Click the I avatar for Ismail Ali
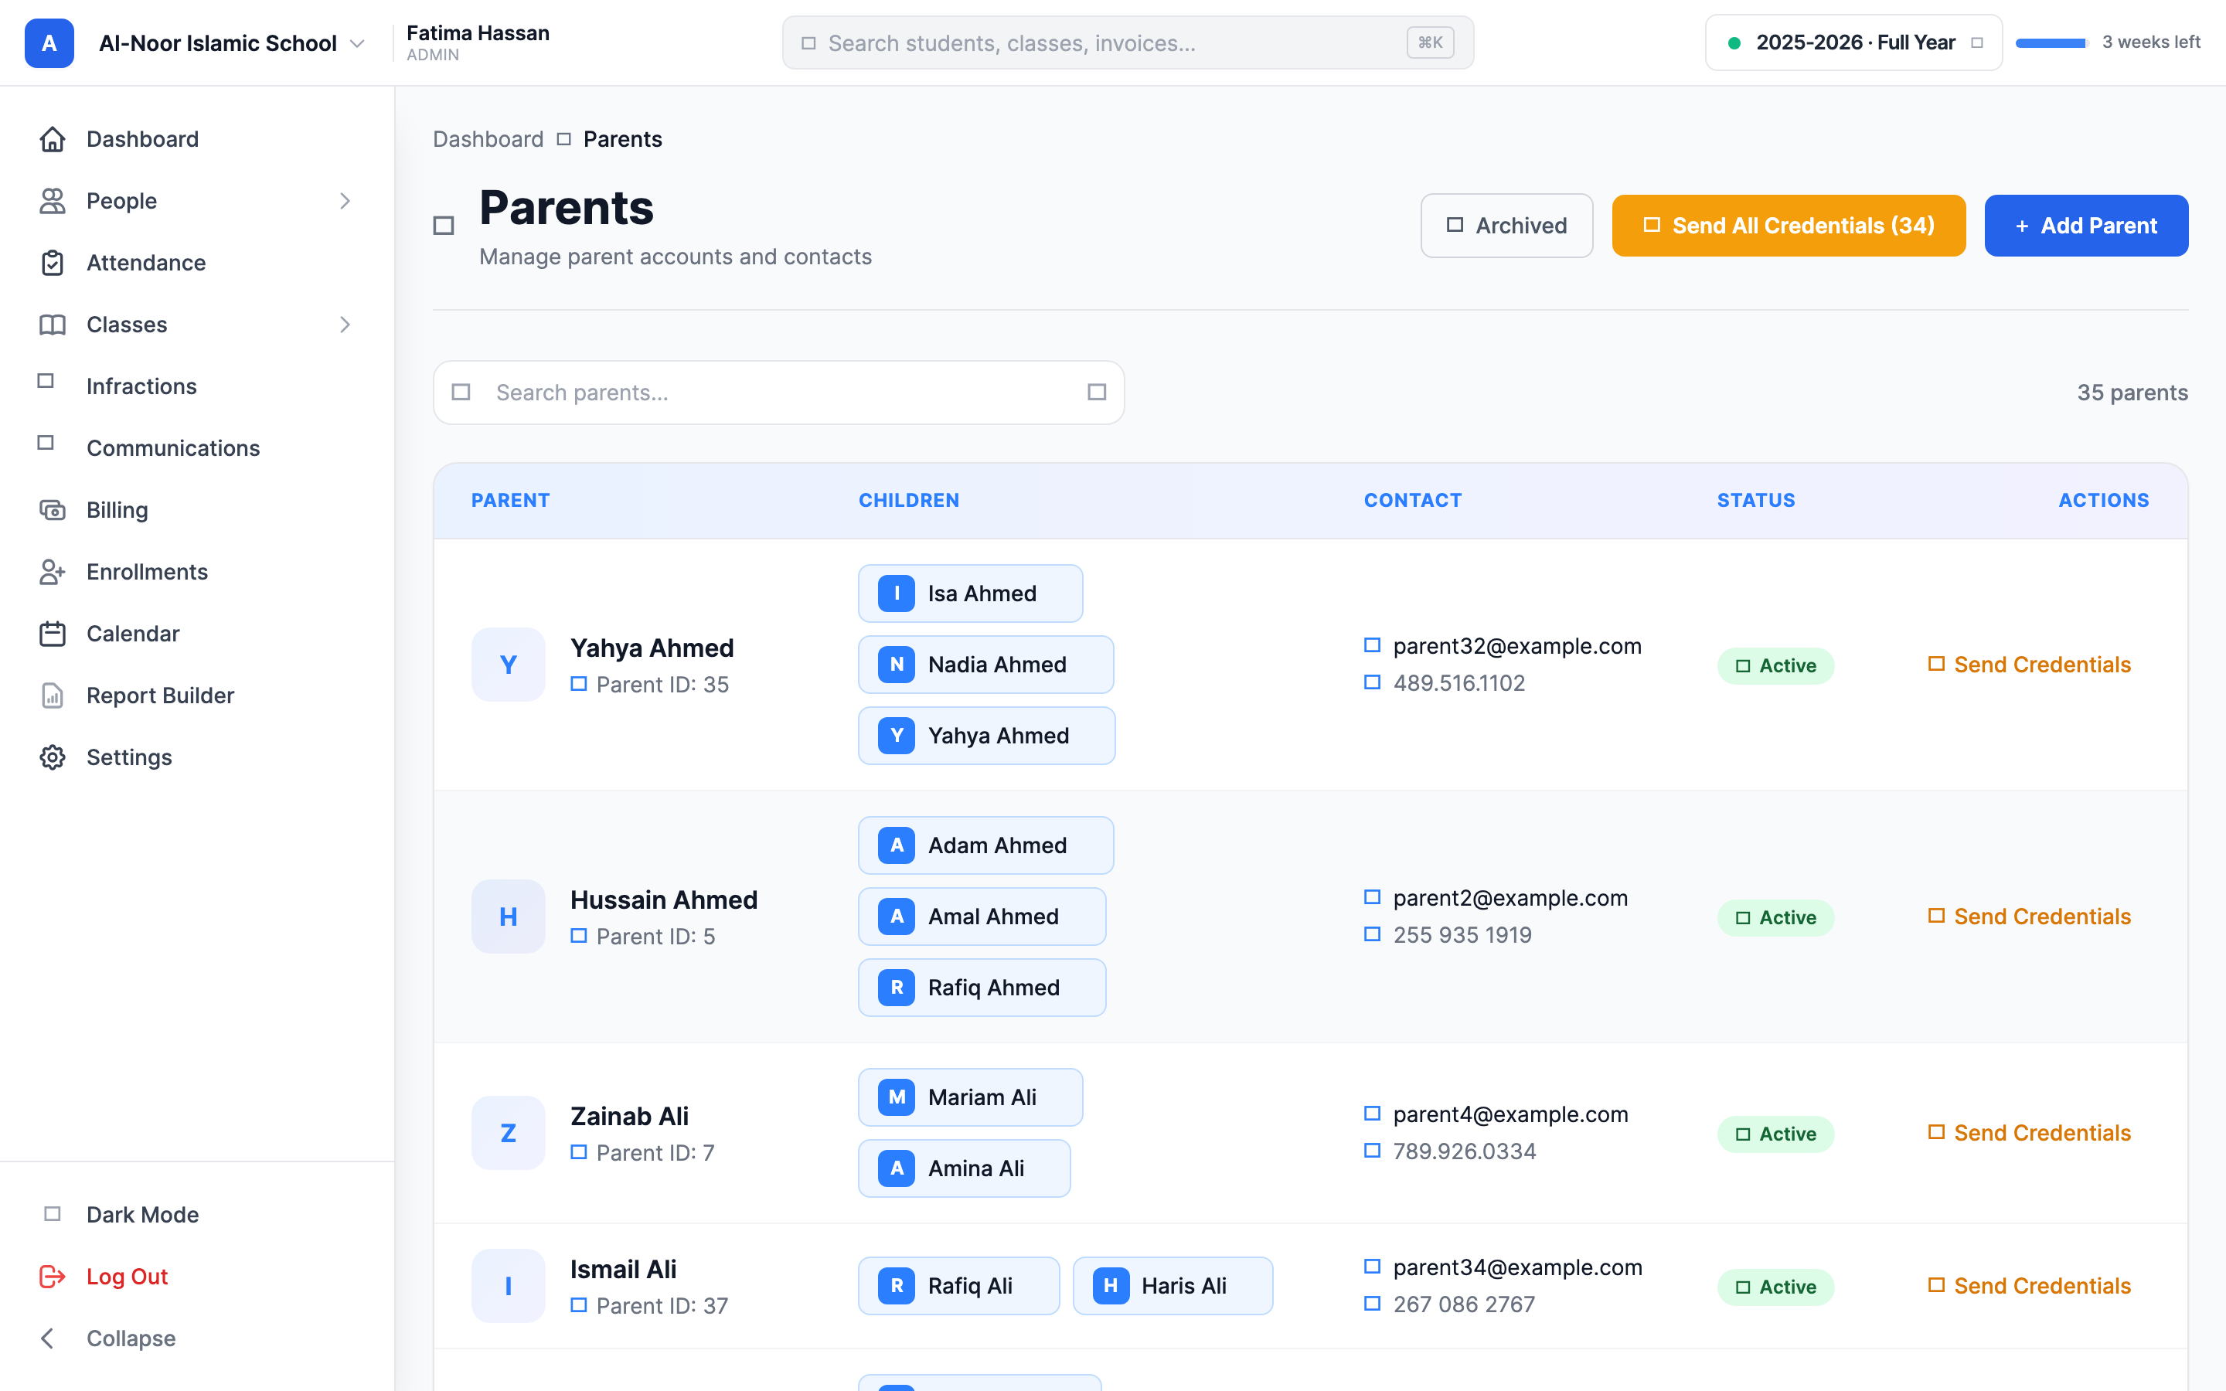The width and height of the screenshot is (2226, 1391). (509, 1285)
